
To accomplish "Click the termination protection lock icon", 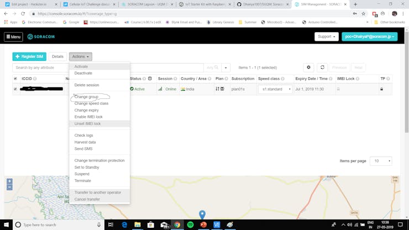I will click(x=381, y=89).
